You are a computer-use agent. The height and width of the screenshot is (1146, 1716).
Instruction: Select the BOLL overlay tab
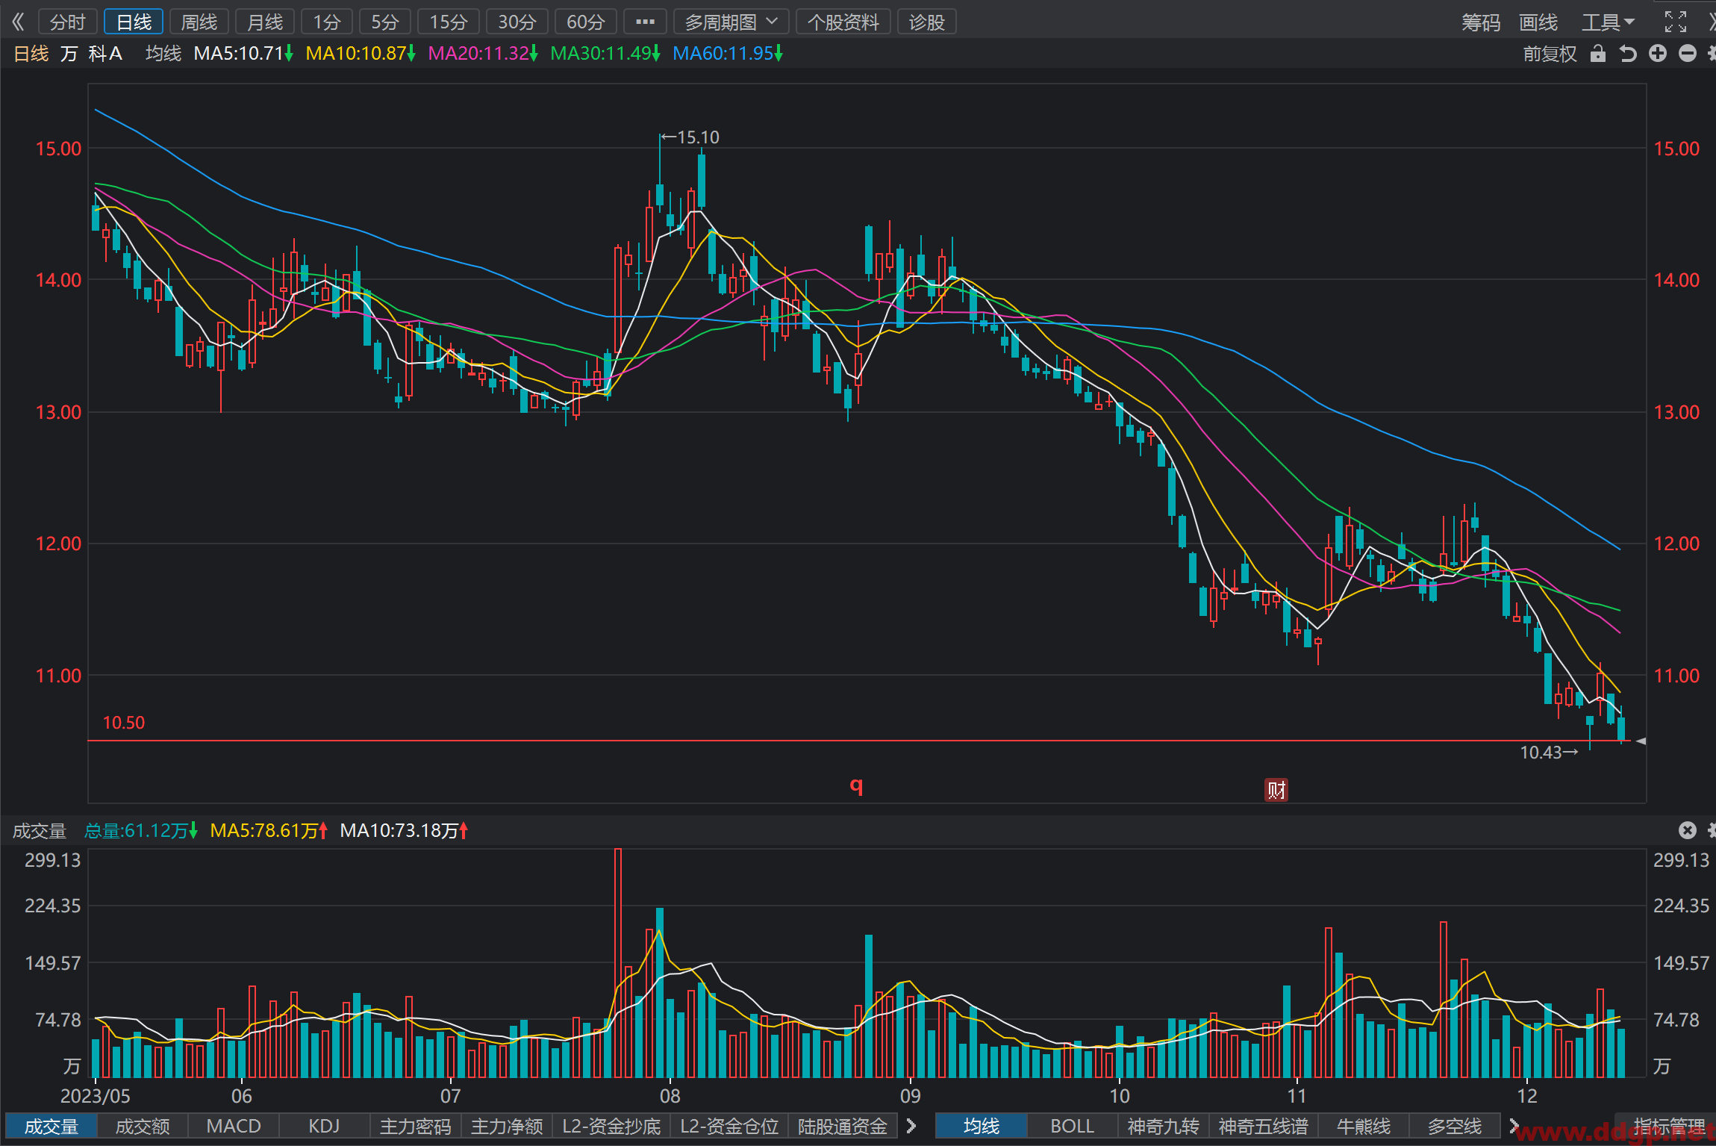click(x=1072, y=1126)
